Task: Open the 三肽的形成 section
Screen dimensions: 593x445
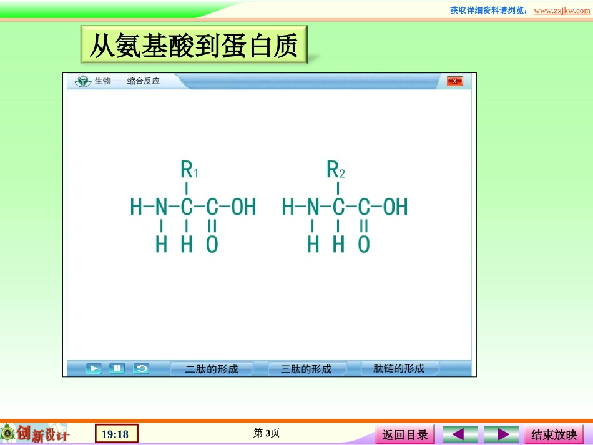Action: point(306,369)
